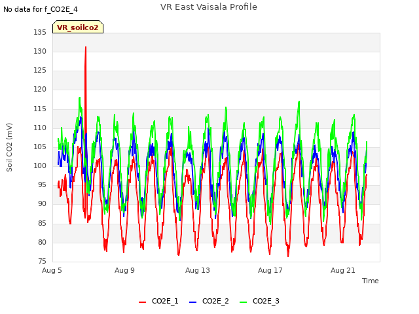Click the 75 y-axis tick label
Viewport: 419px width, 314px height.
(42, 261)
